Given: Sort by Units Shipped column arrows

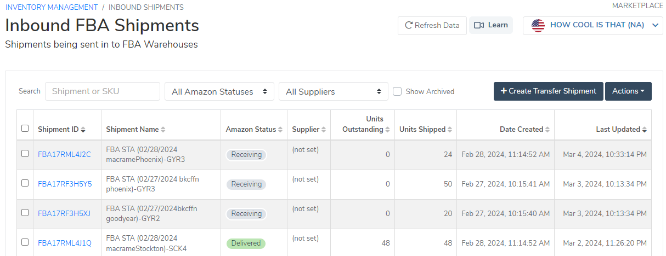Looking at the screenshot, I should pyautogui.click(x=450, y=130).
